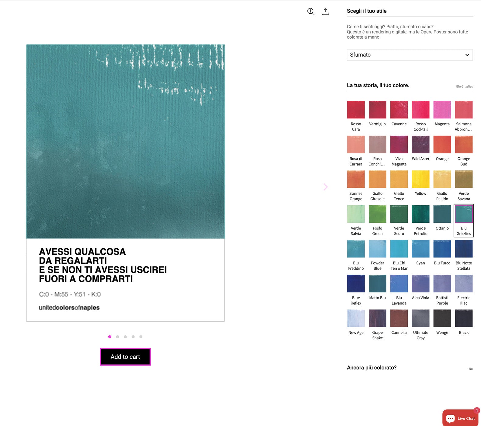Screen dimensions: 481x426
Task: Go to next poster image arrow
Action: point(326,187)
